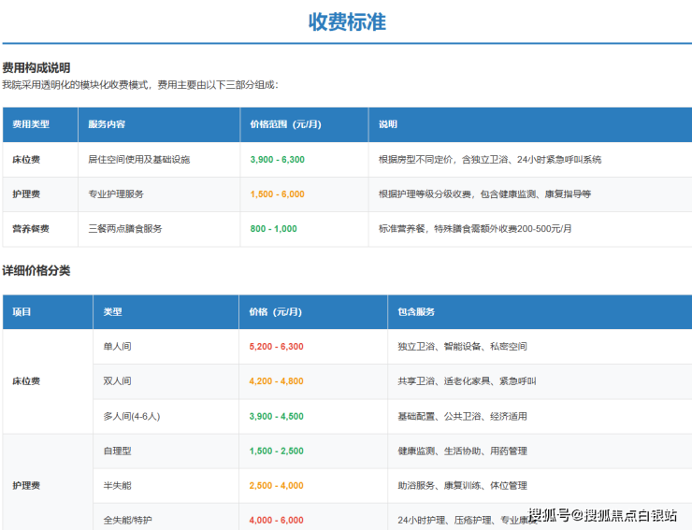This screenshot has height=530, width=692.
Task: Click the 包含服务 column header
Action: [x=416, y=312]
